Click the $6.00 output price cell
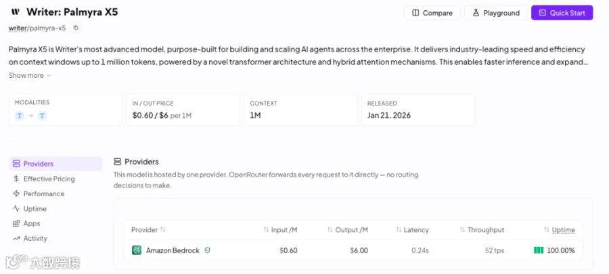609x274 pixels. coord(359,250)
